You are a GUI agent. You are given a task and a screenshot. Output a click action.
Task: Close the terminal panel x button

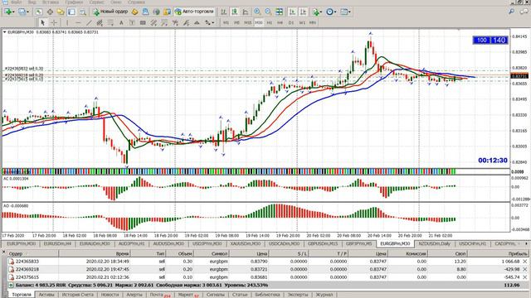coord(3,252)
